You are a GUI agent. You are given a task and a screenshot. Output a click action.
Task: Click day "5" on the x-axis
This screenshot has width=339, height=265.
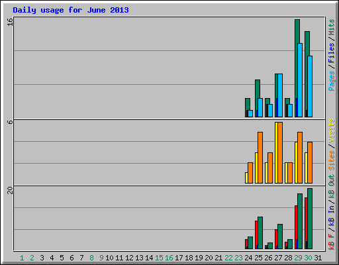pyautogui.click(x=62, y=258)
